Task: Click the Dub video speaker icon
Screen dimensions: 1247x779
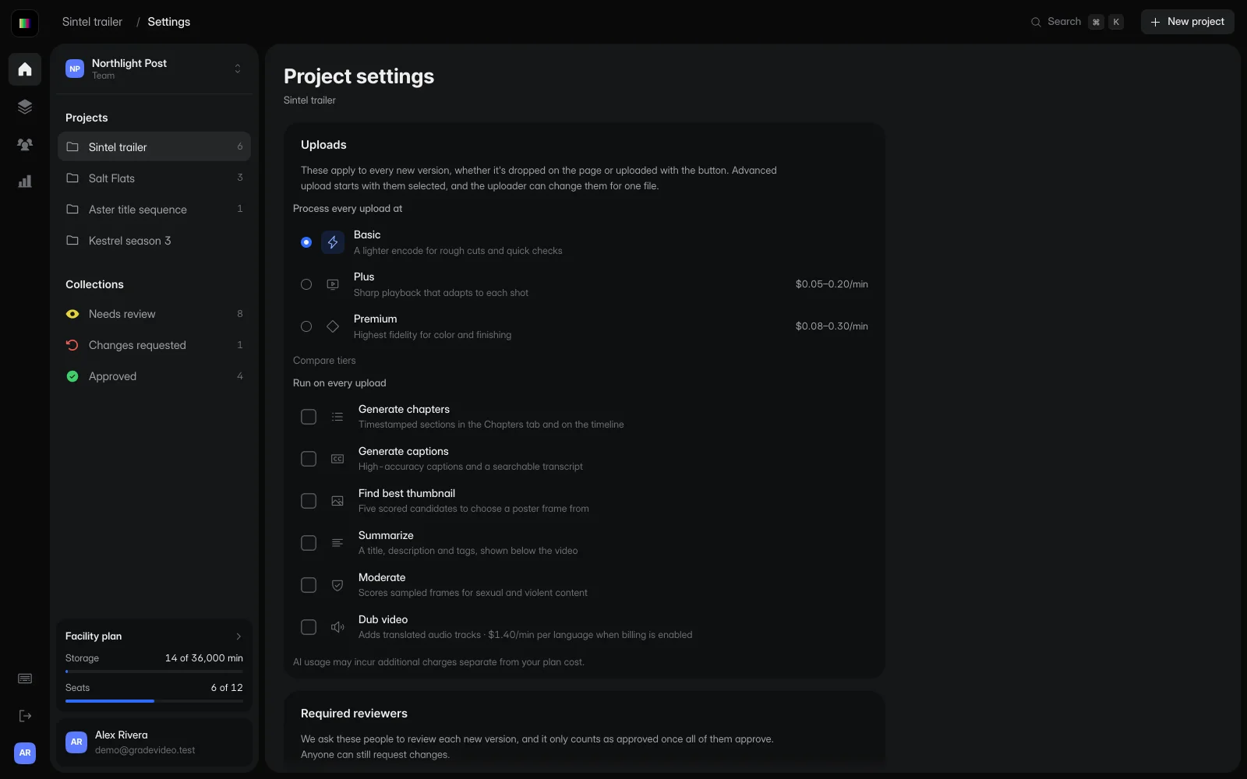Action: (x=337, y=627)
